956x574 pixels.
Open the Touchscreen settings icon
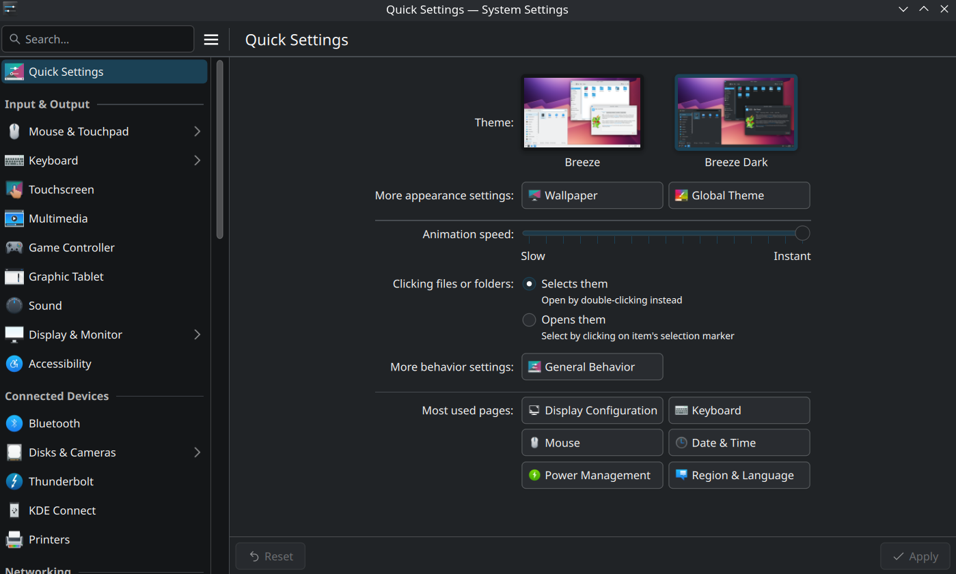[x=14, y=190]
